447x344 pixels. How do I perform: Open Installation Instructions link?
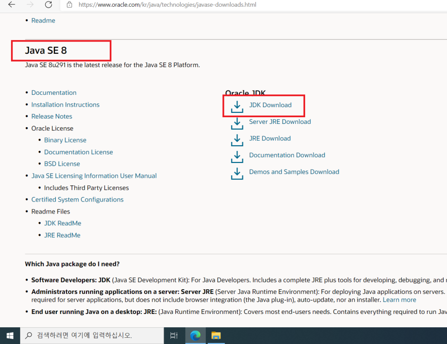click(65, 105)
